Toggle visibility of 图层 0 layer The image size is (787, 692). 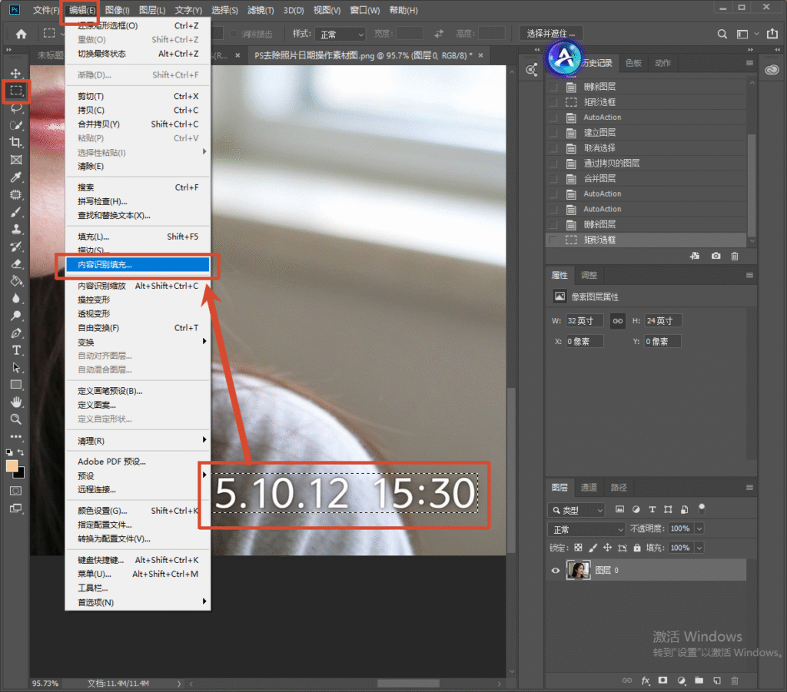(x=555, y=570)
